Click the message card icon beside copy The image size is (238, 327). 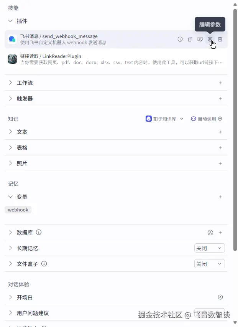(200, 39)
